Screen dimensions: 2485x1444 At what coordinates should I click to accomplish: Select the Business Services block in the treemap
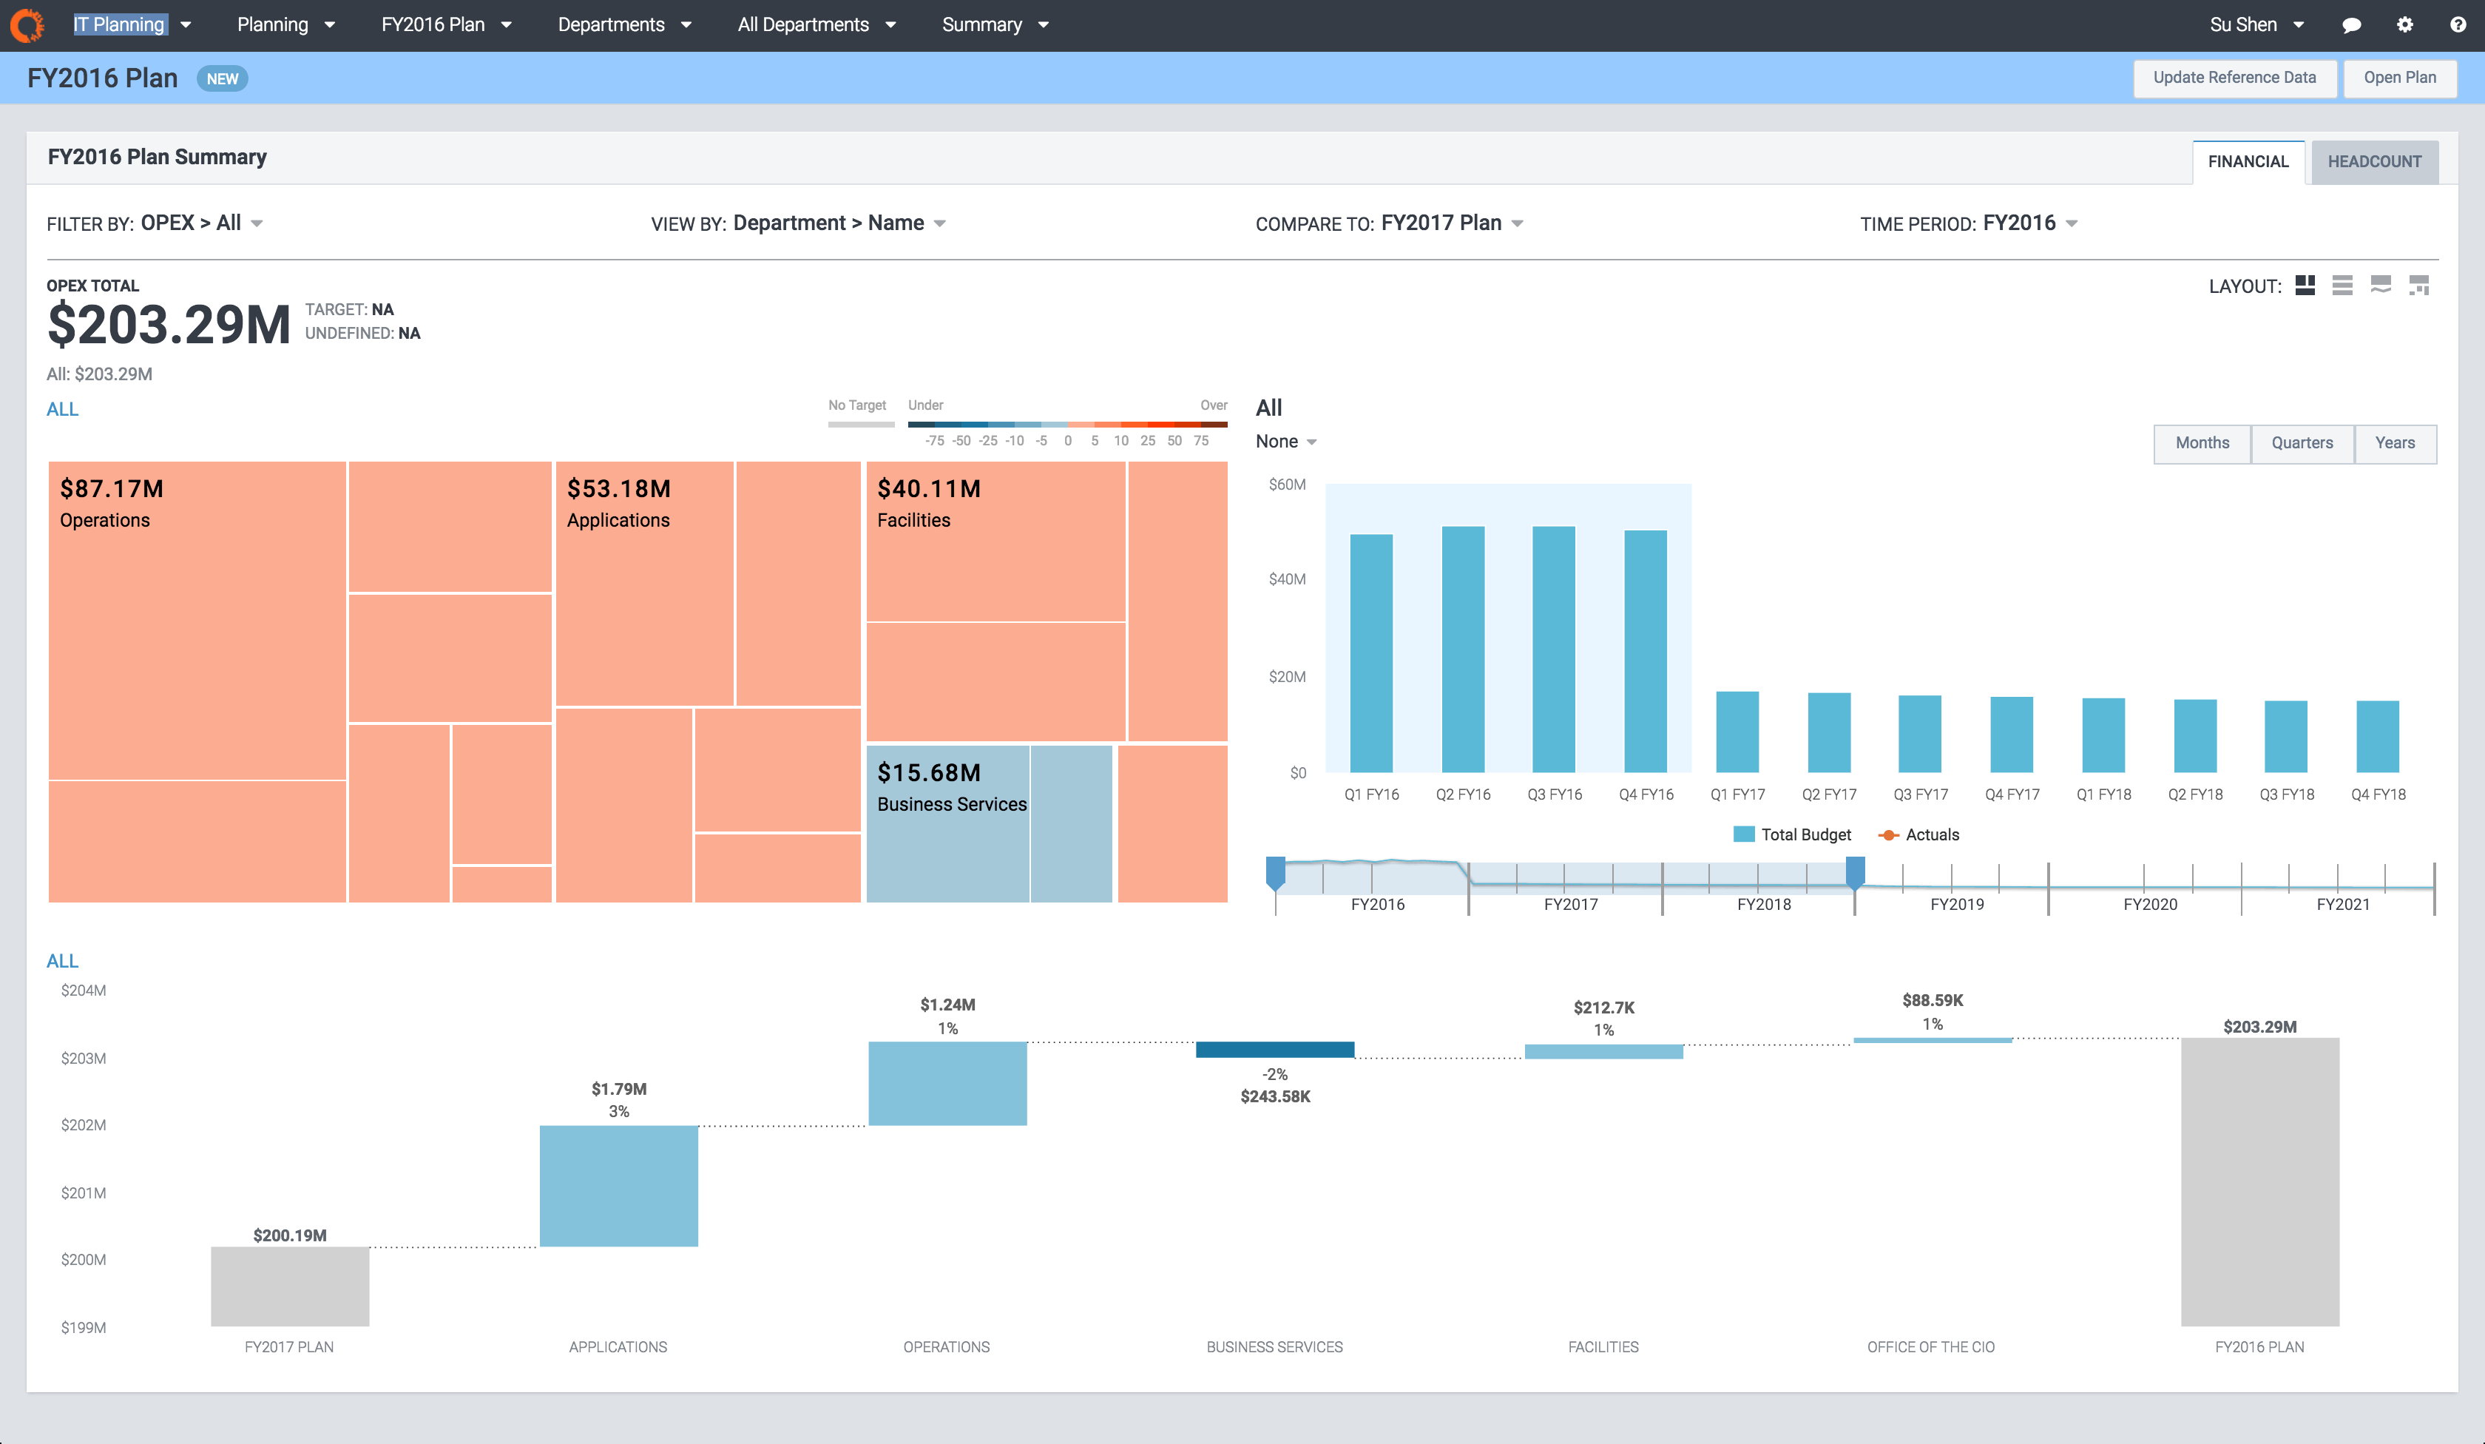coord(949,823)
